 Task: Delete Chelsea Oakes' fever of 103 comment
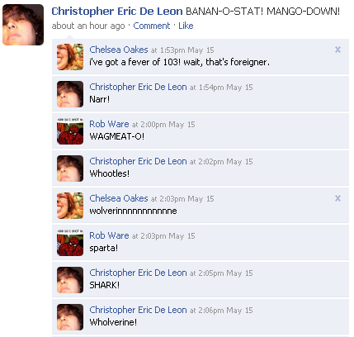[x=337, y=50]
